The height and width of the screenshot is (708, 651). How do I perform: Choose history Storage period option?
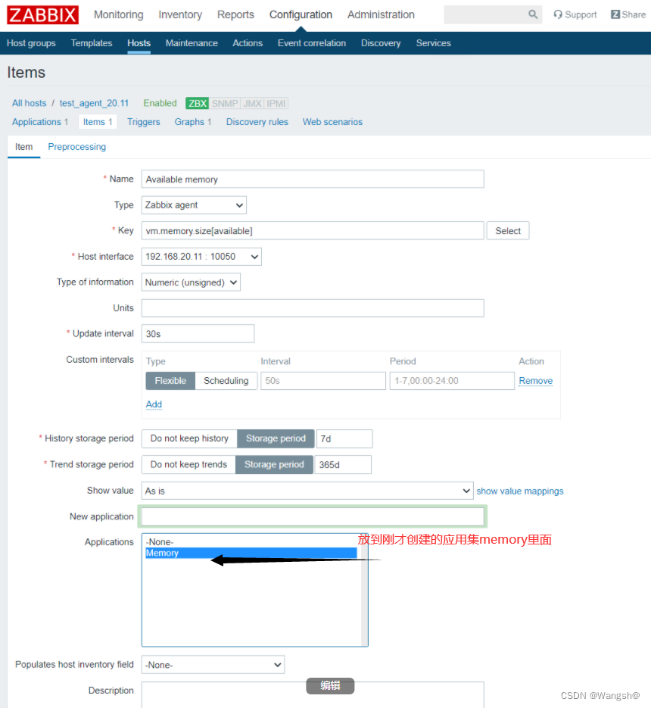click(x=276, y=438)
